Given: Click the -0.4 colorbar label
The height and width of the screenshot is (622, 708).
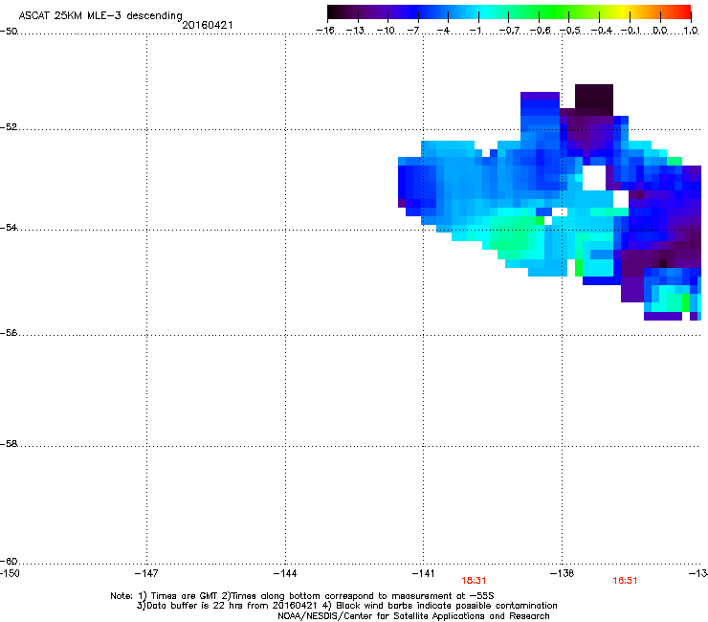Looking at the screenshot, I should pyautogui.click(x=601, y=31).
